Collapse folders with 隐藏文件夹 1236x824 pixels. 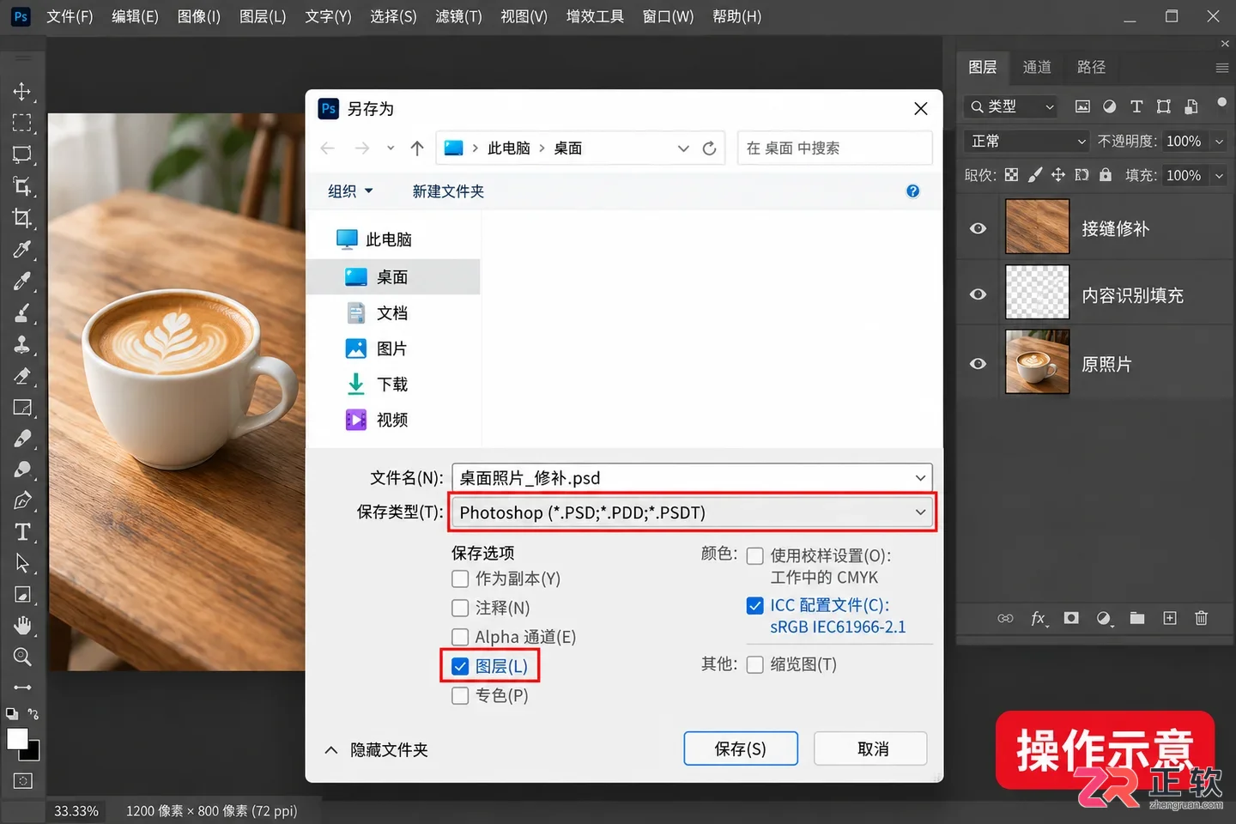376,750
